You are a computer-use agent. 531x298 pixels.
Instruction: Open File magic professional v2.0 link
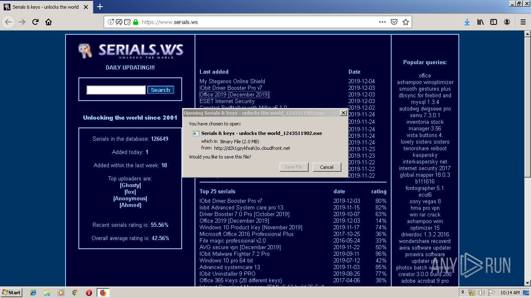[233, 240]
